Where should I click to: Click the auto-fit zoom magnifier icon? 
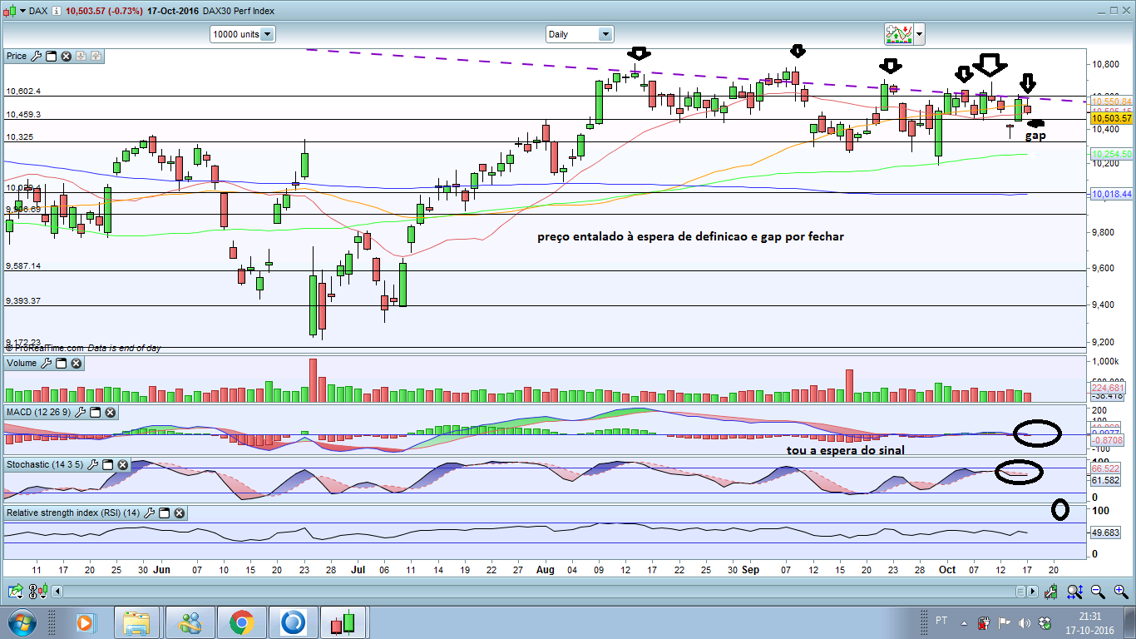[x=1075, y=592]
